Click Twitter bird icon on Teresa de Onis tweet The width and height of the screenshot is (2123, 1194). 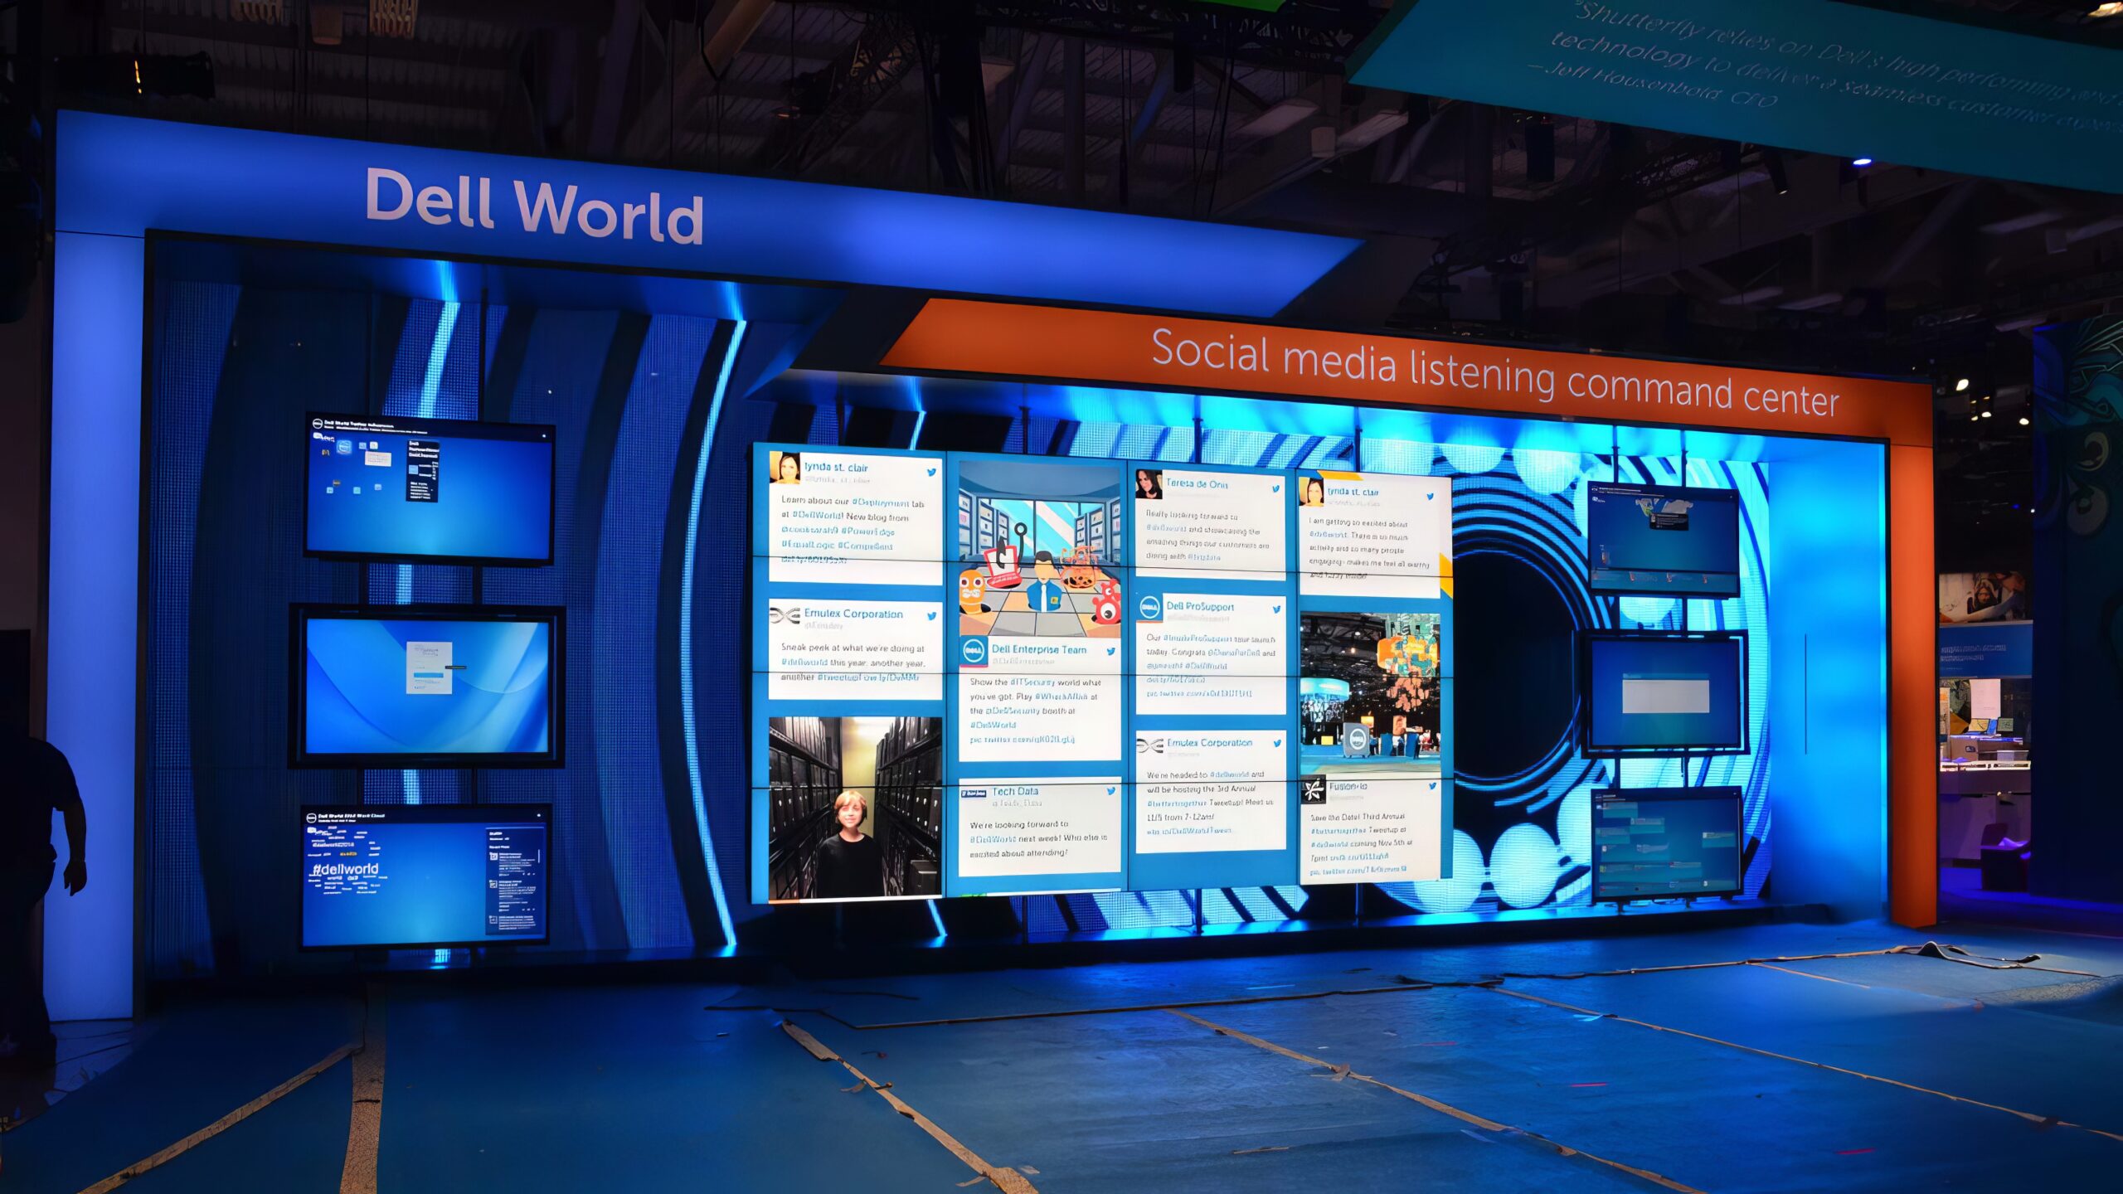tap(1275, 488)
